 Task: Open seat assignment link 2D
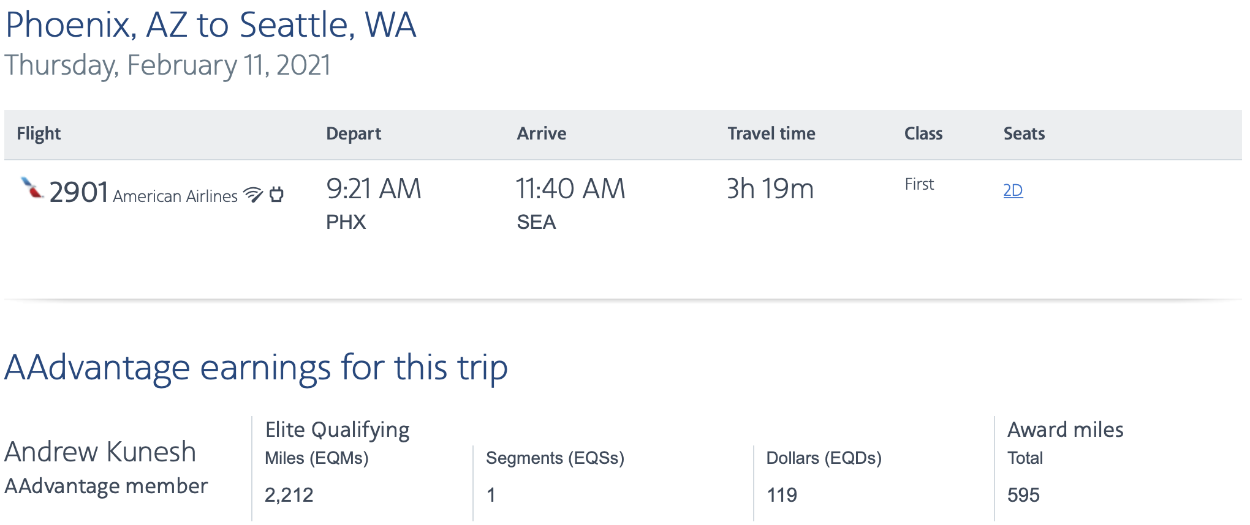pyautogui.click(x=1014, y=190)
